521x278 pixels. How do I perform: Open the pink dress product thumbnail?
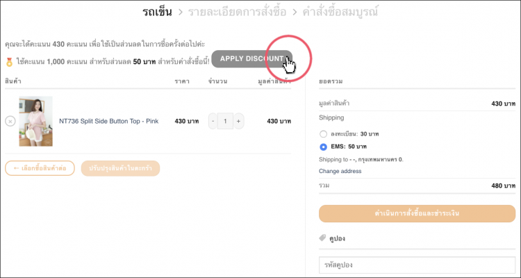tap(35, 121)
